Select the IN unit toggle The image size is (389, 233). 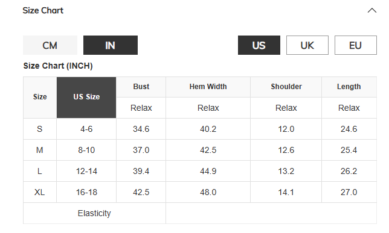[x=111, y=45]
